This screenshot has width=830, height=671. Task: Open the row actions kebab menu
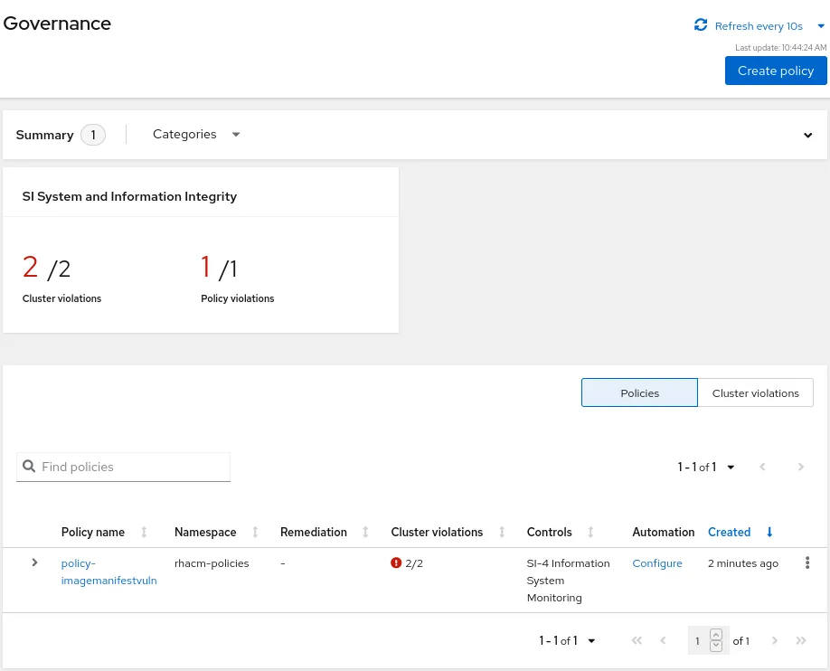tap(807, 563)
